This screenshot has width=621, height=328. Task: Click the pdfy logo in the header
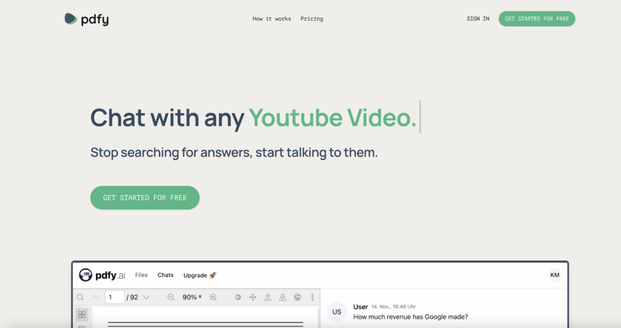point(87,19)
